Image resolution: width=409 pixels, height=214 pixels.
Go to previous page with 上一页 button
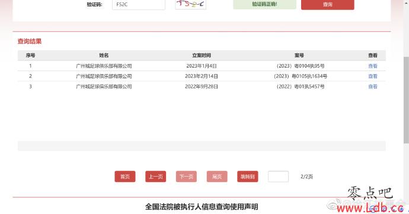(x=156, y=177)
